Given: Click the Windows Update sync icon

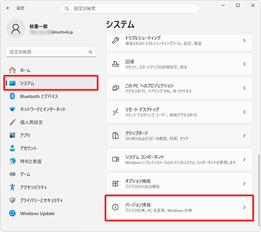Looking at the screenshot, I should [x=13, y=213].
